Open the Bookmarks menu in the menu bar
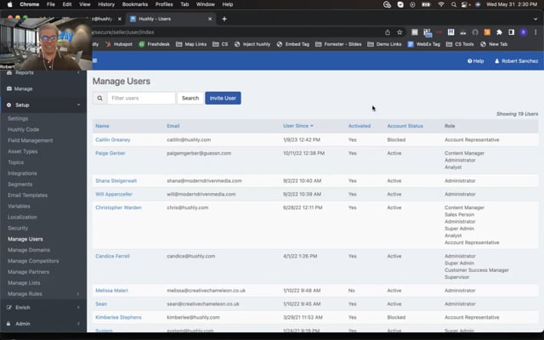 pyautogui.click(x=134, y=4)
